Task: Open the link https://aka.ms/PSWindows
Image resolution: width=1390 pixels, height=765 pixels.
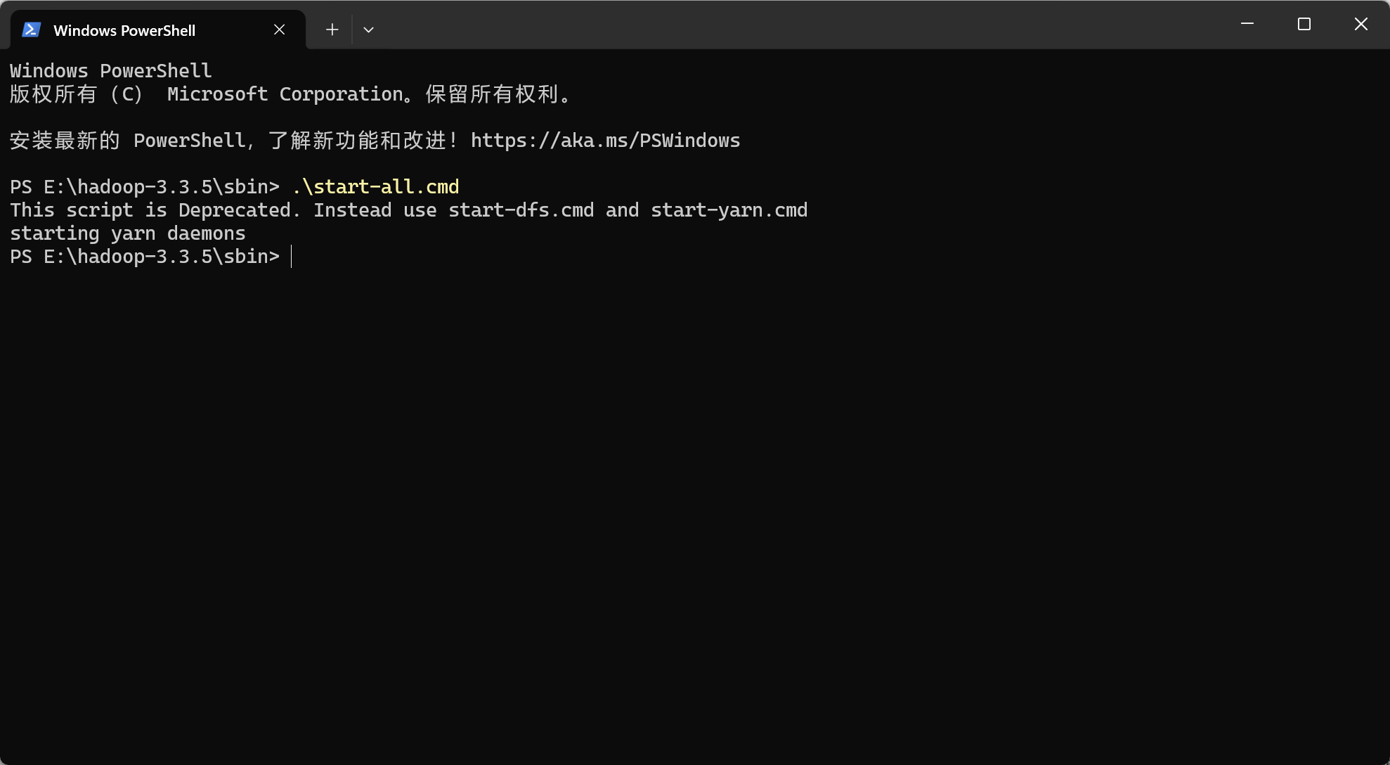Action: pyautogui.click(x=605, y=140)
